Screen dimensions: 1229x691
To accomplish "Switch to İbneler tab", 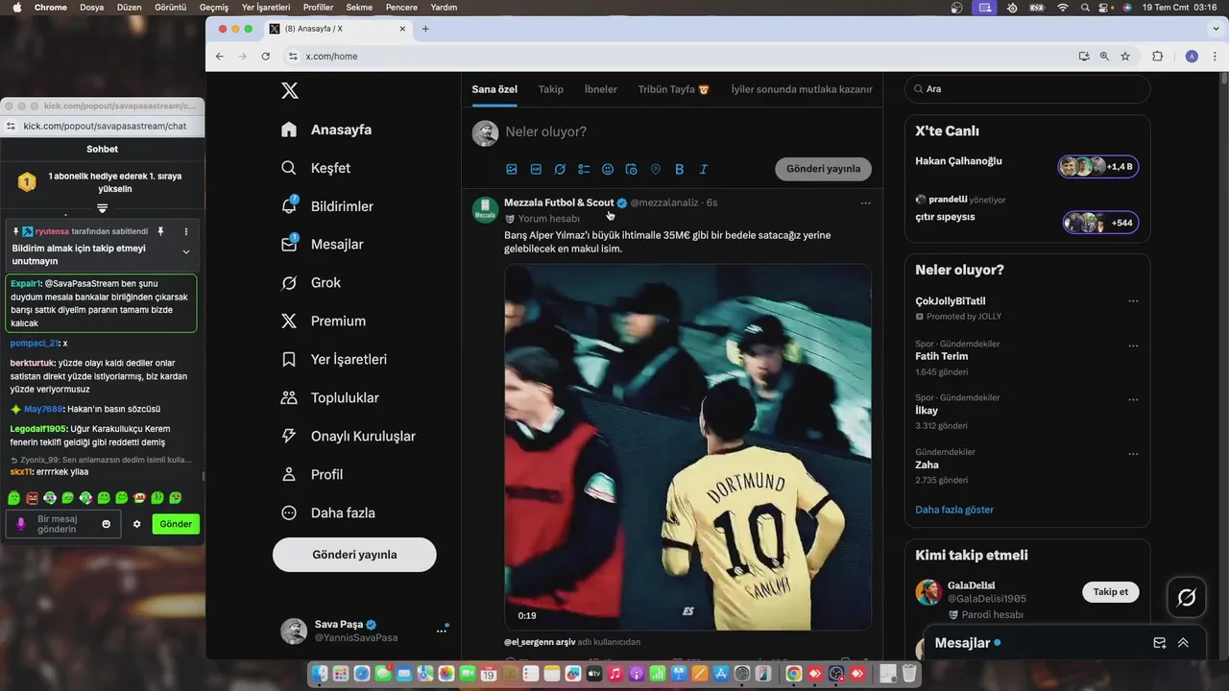I will click(601, 89).
